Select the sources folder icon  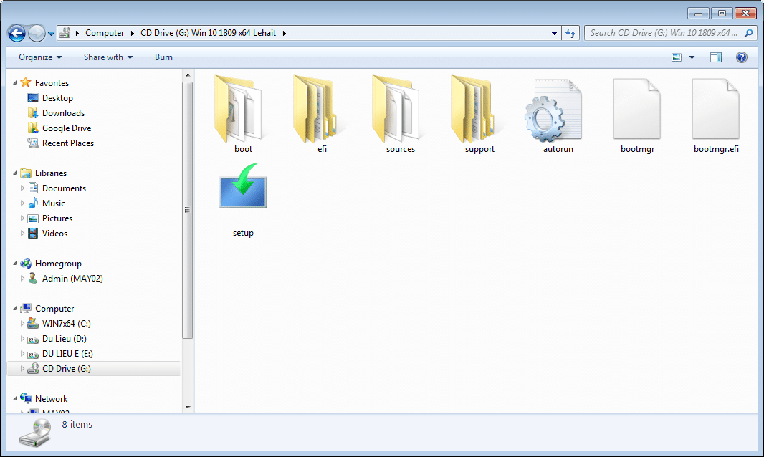point(396,109)
